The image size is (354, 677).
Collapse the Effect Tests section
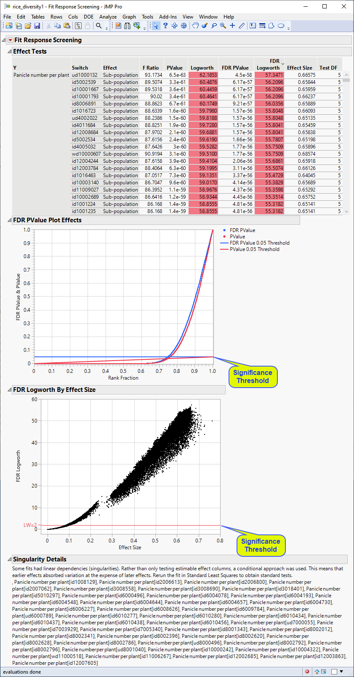[x=10, y=51]
